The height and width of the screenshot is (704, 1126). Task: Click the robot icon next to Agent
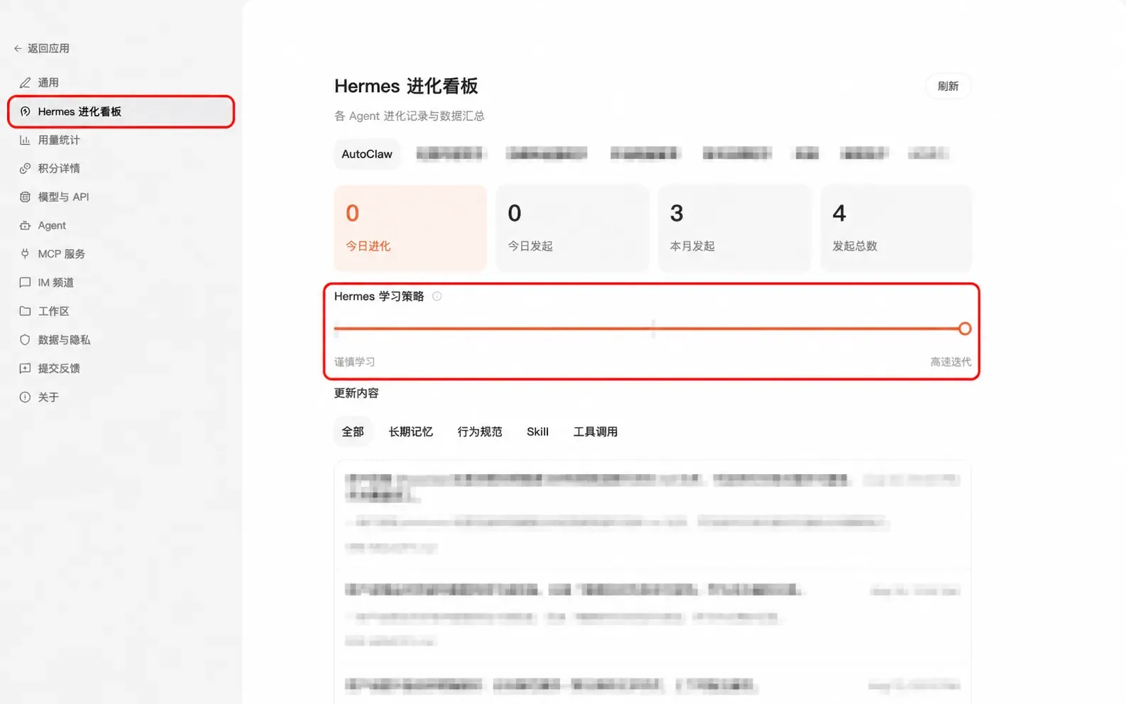(25, 225)
